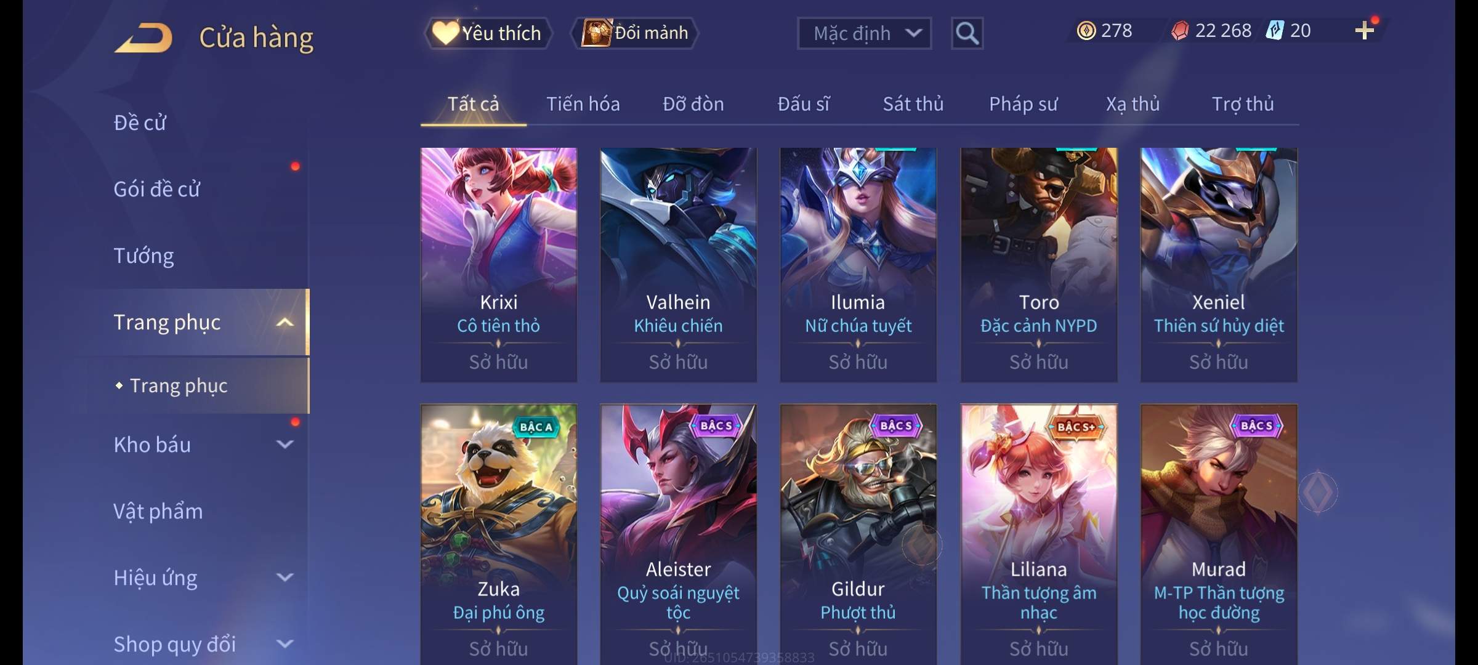Collapse the Trang phục sidebar section
Screen dimensions: 1478x665
285,322
